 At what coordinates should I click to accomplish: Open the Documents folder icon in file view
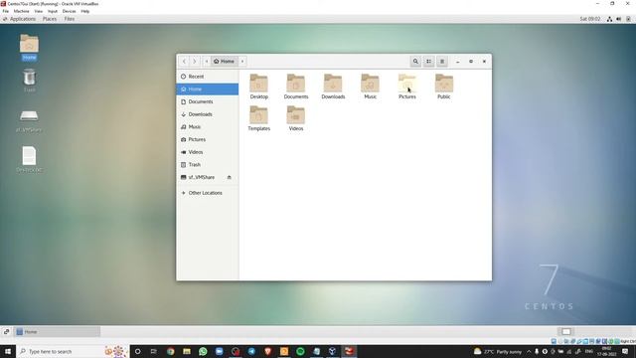point(296,84)
